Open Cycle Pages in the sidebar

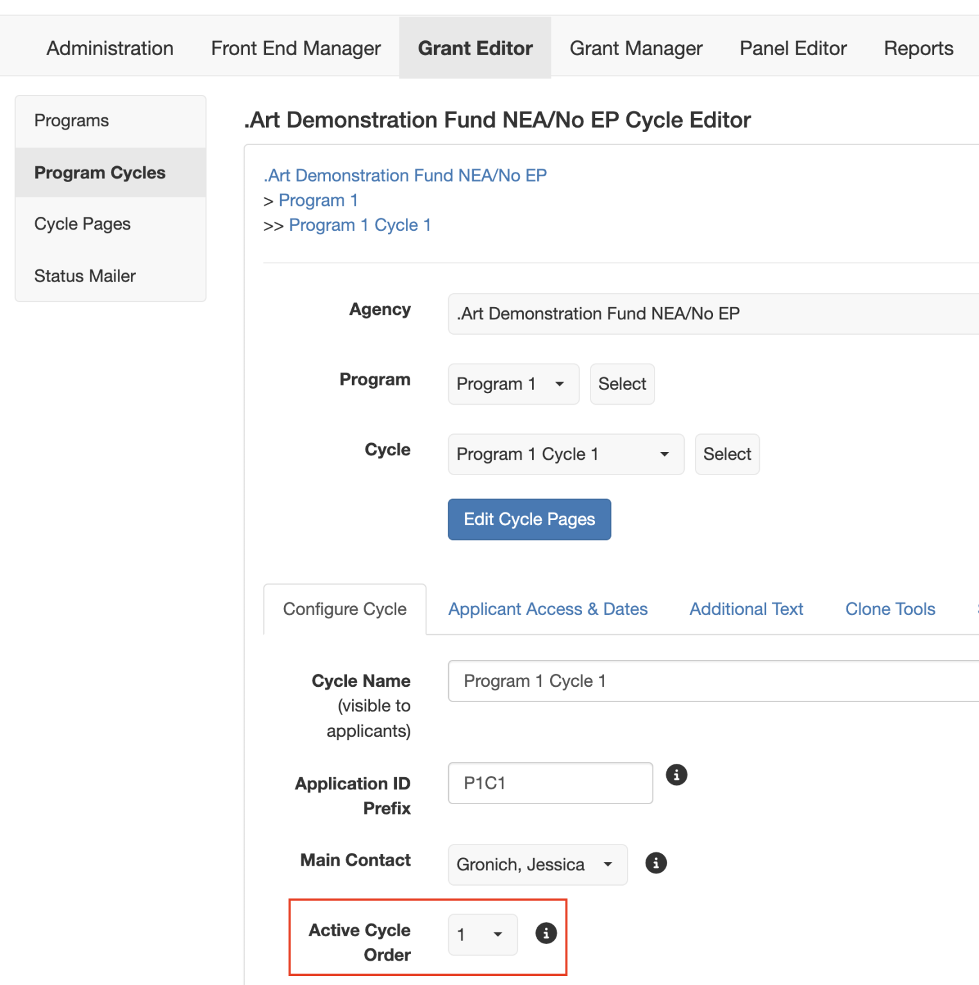(x=83, y=224)
